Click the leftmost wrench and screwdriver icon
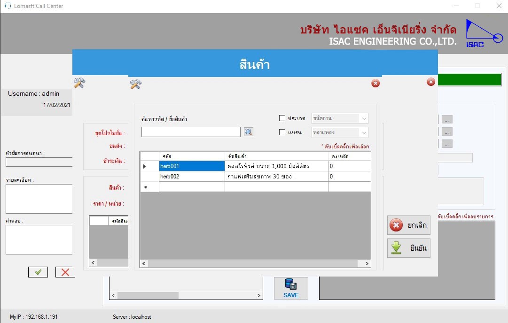The image size is (508, 323). (79, 83)
